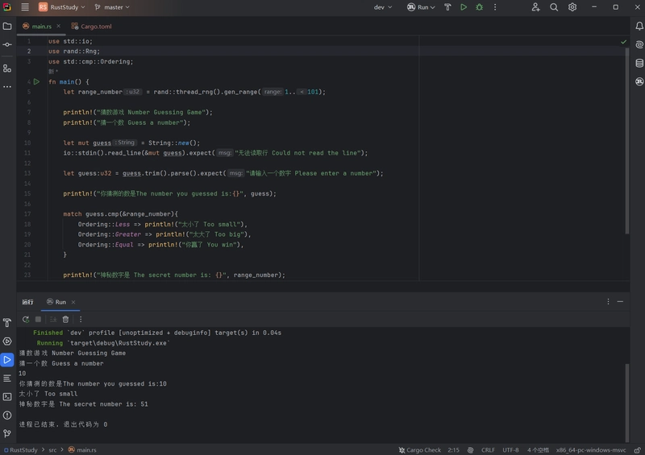The image size is (645, 455).
Task: Toggle the Run tool window button
Action: tap(7, 359)
